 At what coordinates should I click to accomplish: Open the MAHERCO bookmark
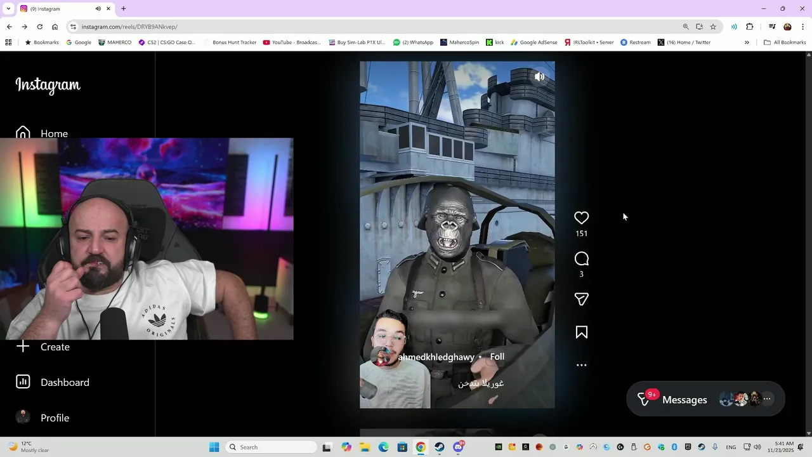click(115, 43)
